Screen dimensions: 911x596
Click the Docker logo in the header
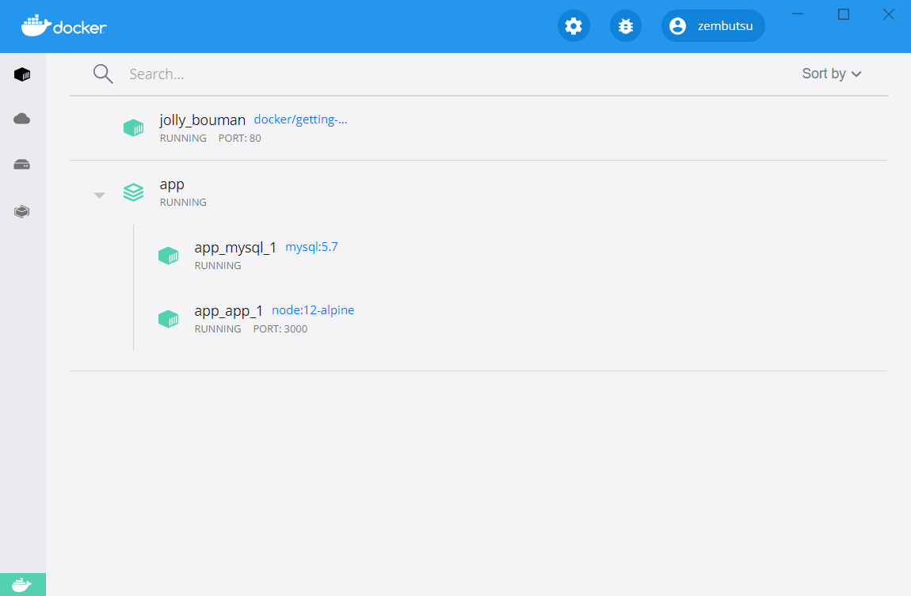64,25
